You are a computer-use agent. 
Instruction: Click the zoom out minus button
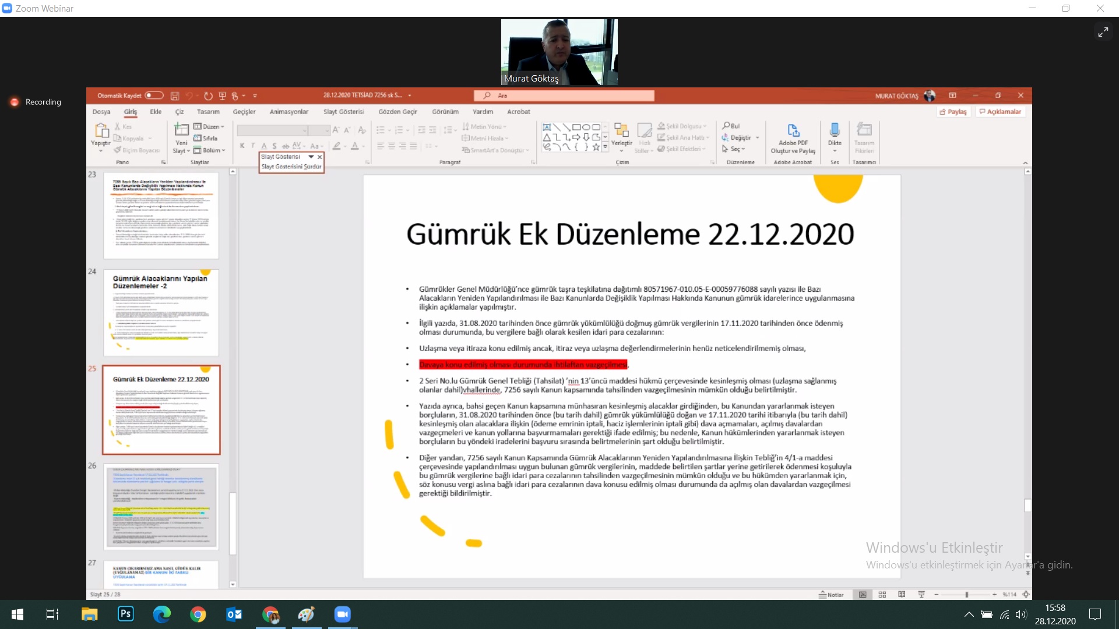[x=937, y=595]
